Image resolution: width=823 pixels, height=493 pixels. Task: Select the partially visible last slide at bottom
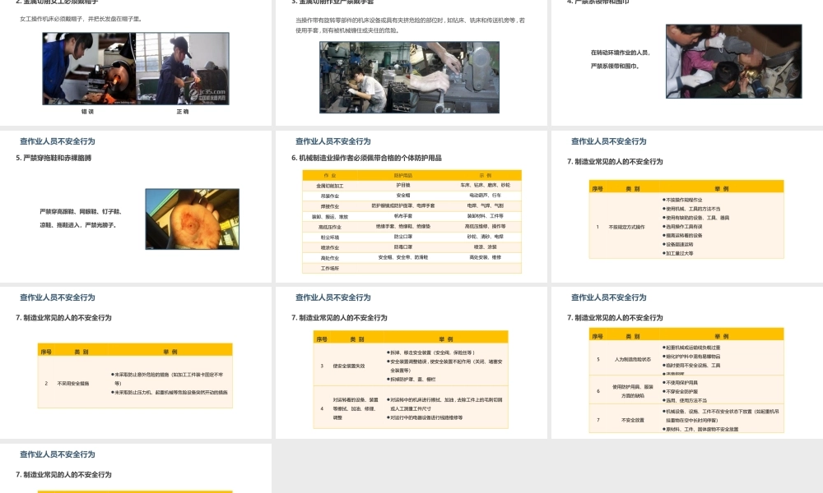pyautogui.click(x=136, y=468)
